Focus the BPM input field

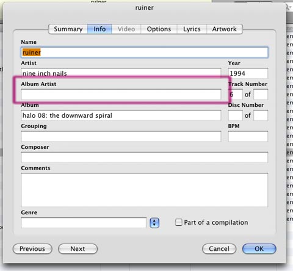pyautogui.click(x=248, y=136)
